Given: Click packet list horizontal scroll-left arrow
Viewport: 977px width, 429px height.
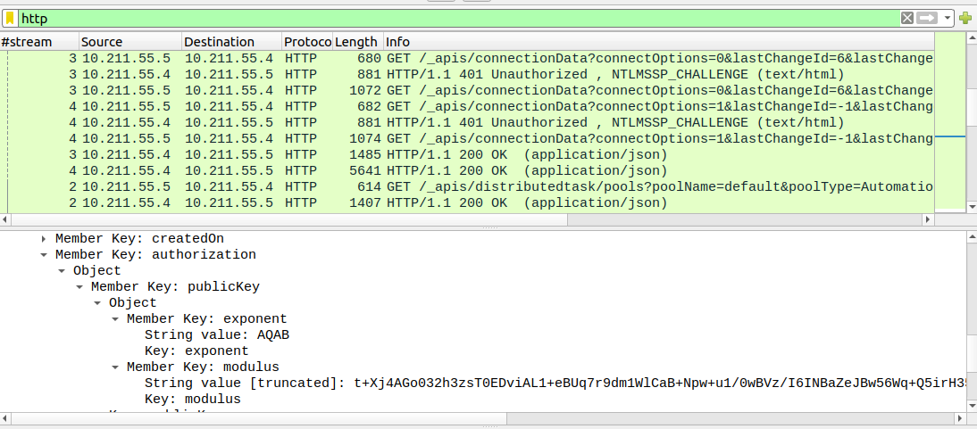Looking at the screenshot, I should tap(5, 219).
